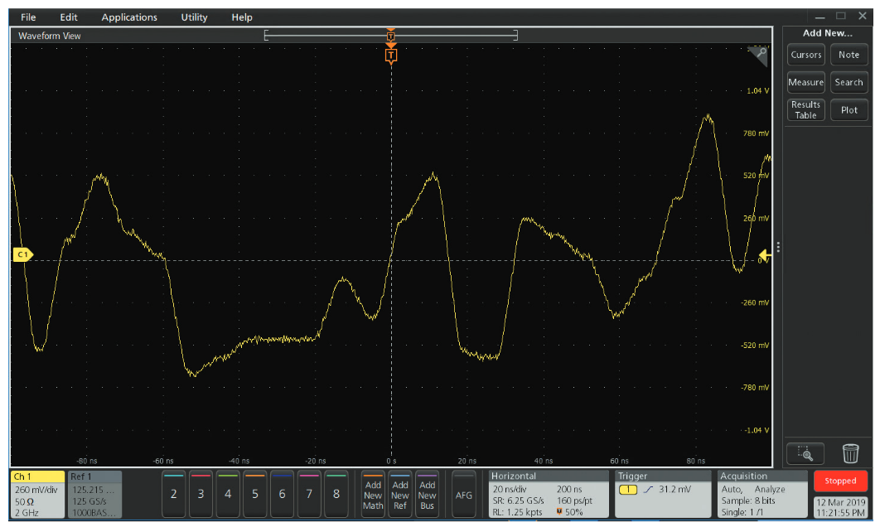Click the C1 waveform ground handle

22,254
